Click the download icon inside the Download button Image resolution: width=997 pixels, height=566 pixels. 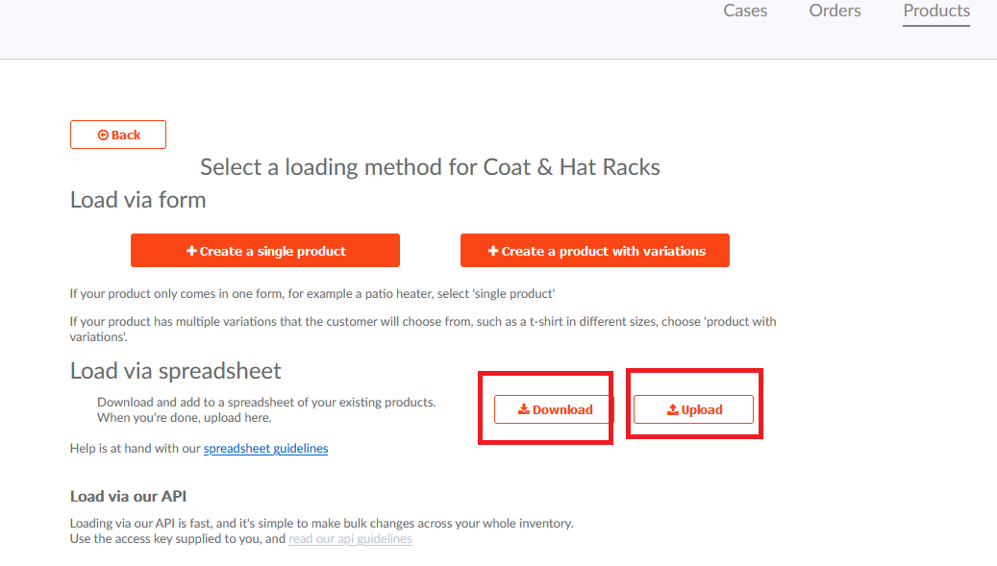[x=526, y=409]
